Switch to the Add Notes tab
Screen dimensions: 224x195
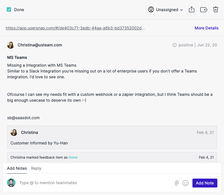point(17,168)
